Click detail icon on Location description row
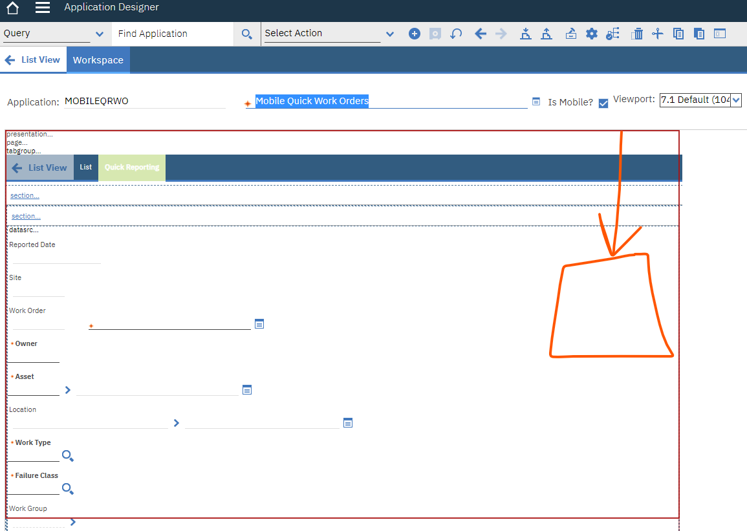Screen dimensions: 747x531 point(348,423)
